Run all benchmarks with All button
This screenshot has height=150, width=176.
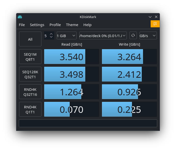(30, 39)
